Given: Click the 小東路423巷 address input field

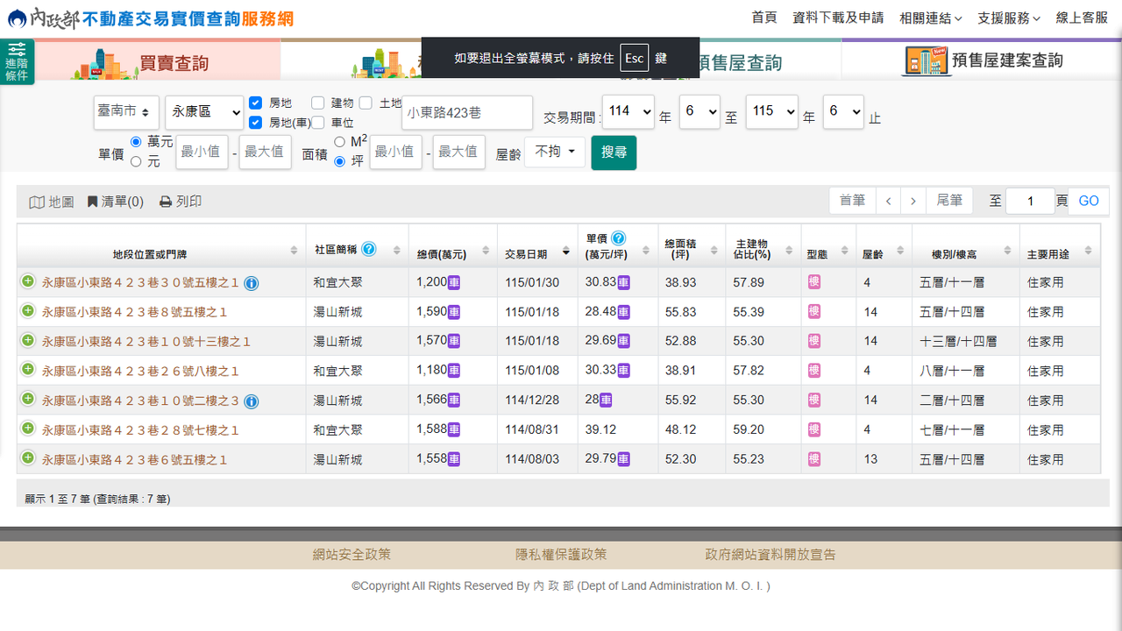Looking at the screenshot, I should pos(467,112).
